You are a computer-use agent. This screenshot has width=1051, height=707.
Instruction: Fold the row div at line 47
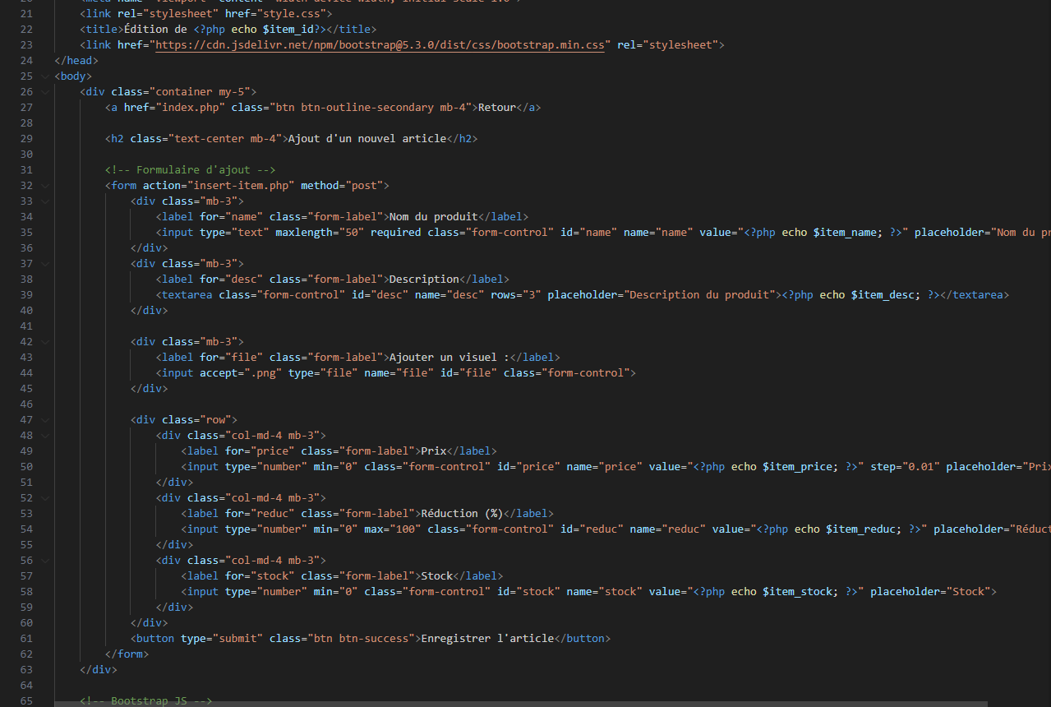45,420
